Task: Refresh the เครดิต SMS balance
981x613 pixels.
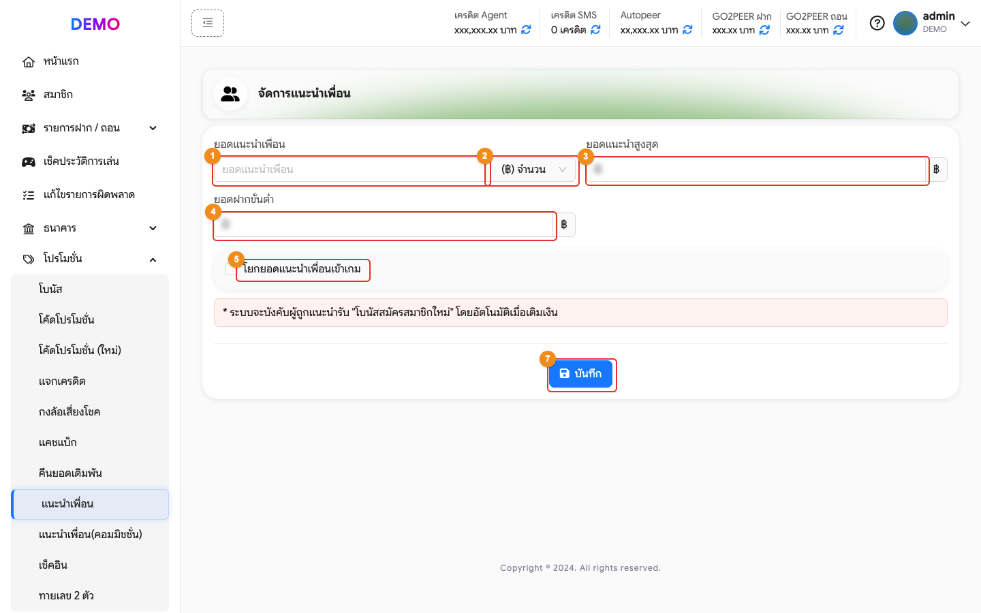Action: (595, 30)
